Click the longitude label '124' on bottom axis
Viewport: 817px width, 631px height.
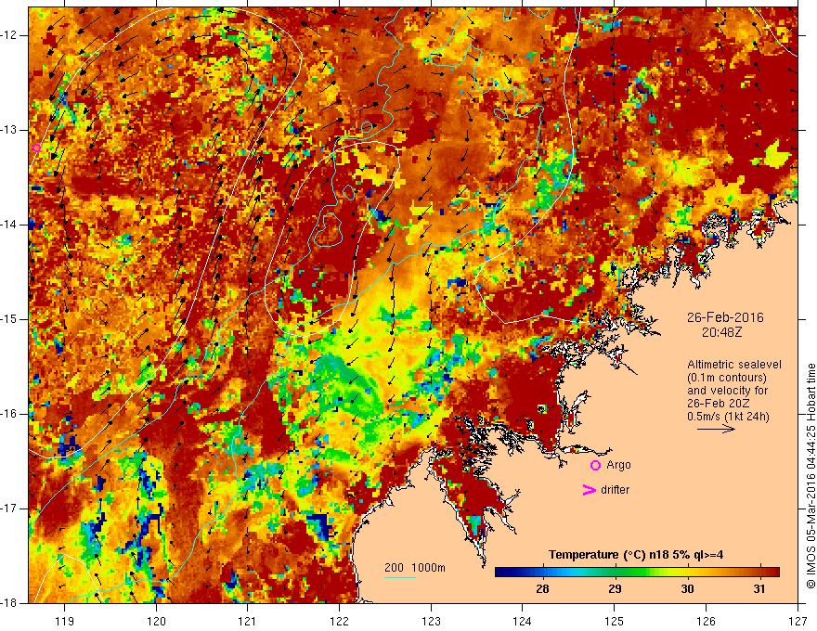(x=523, y=621)
